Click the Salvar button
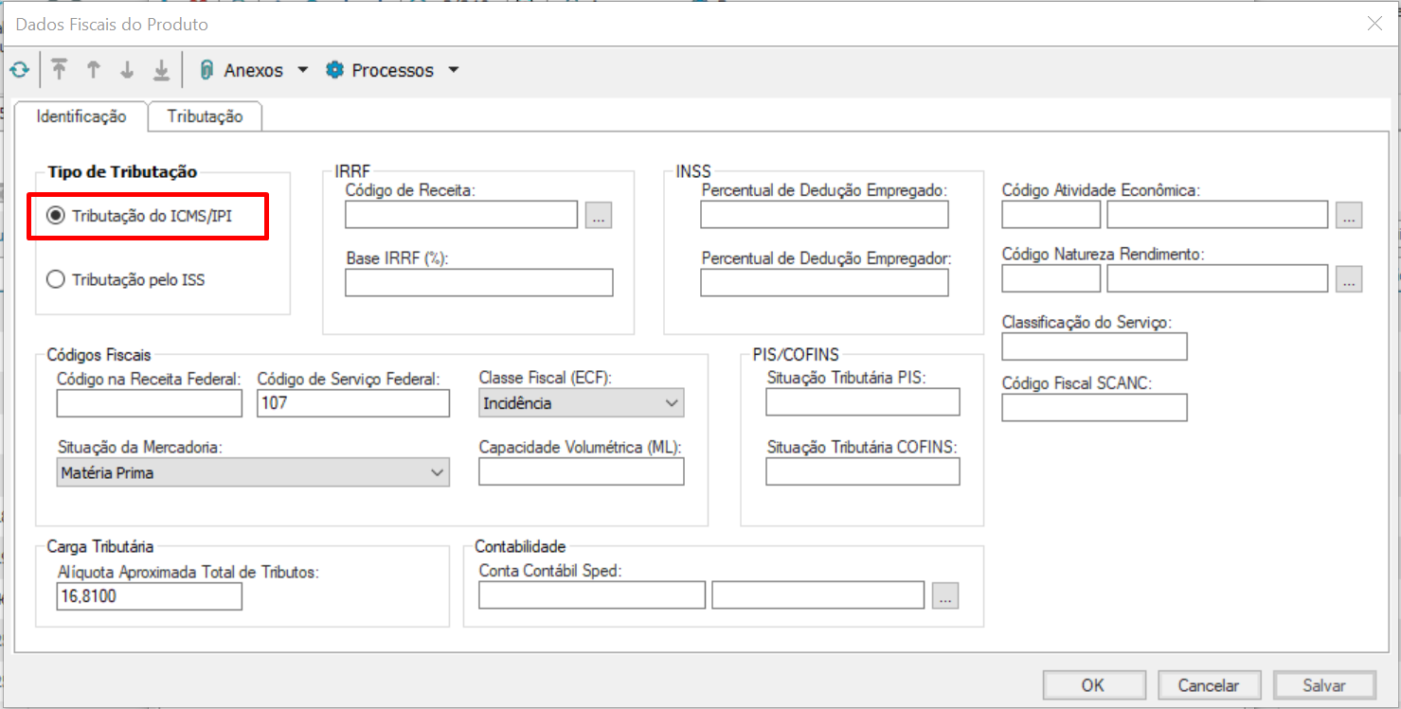 point(1324,685)
